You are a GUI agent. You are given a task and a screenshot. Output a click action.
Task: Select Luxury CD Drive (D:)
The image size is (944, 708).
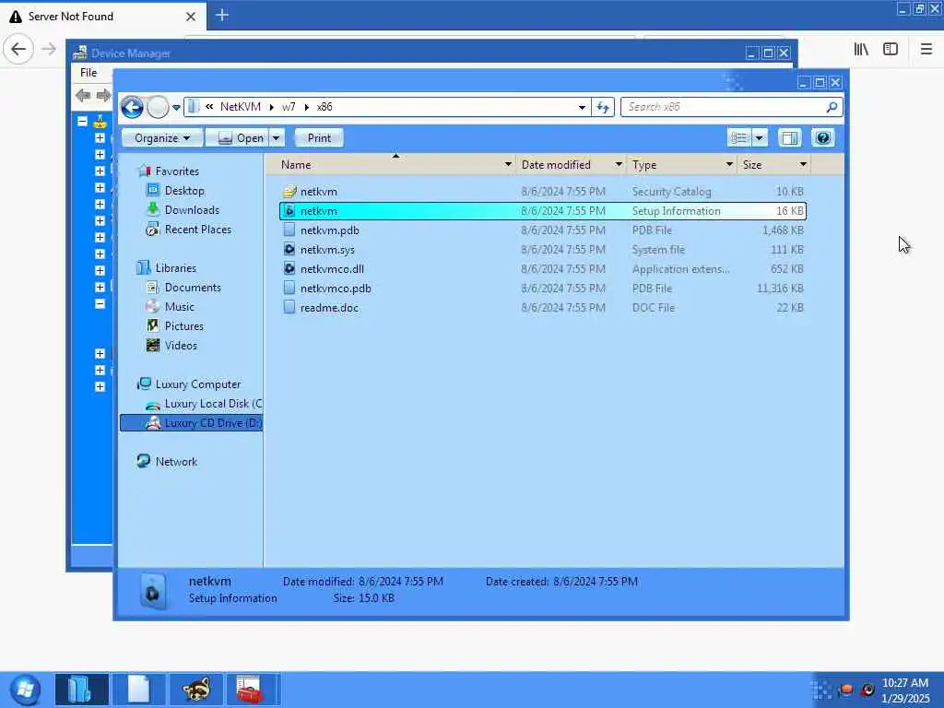click(192, 422)
